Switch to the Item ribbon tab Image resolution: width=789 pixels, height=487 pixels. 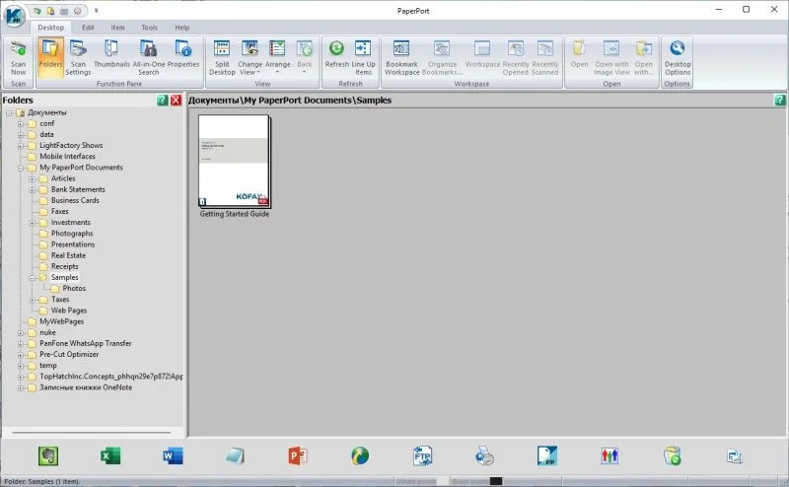point(117,28)
